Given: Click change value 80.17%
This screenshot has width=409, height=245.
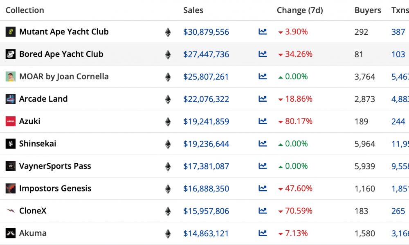Looking at the screenshot, I should [299, 121].
